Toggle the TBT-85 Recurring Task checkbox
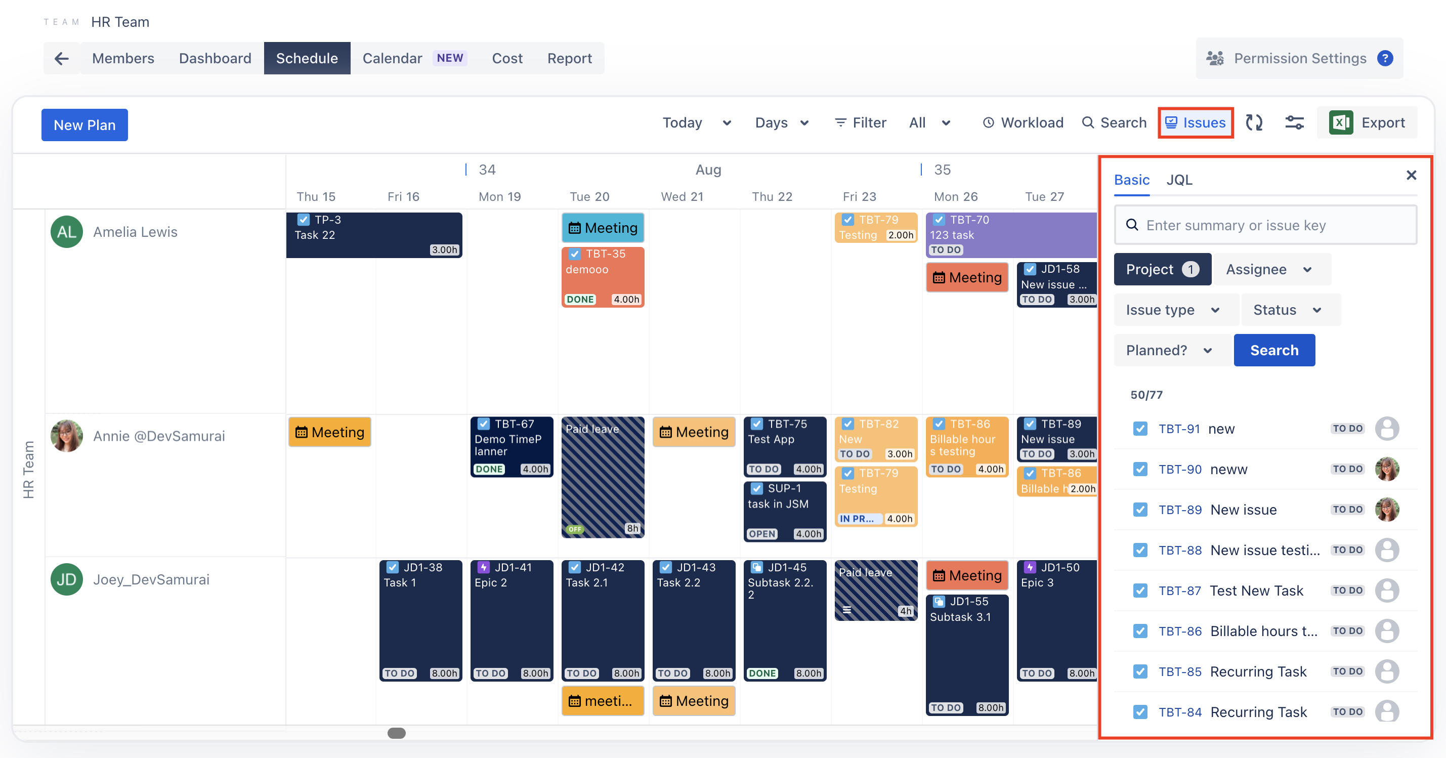 coord(1140,671)
